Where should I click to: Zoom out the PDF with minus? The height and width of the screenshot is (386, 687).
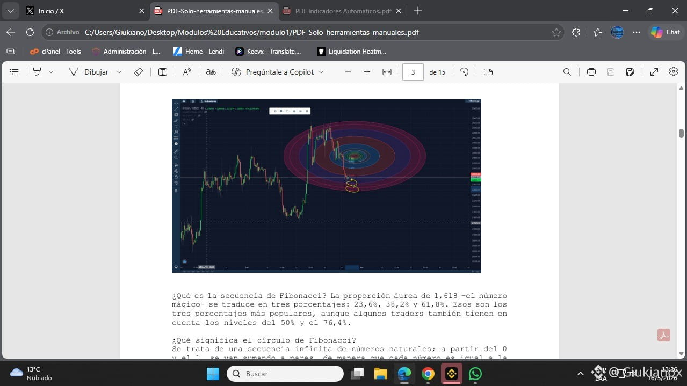[348, 72]
